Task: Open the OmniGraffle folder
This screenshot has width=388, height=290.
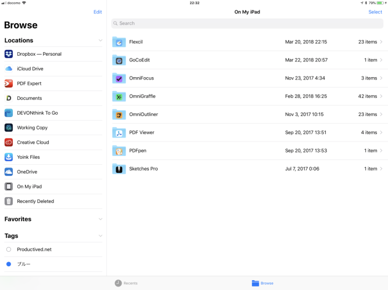Action: click(x=142, y=96)
